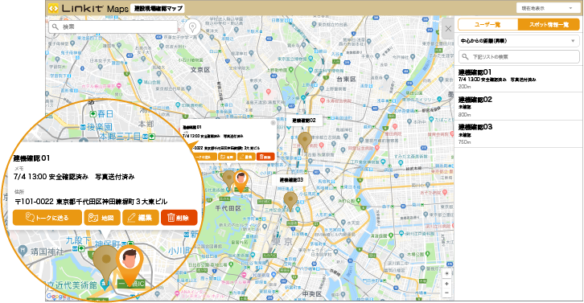Click the 800m distance text
Image resolution: width=584 pixels, height=303 pixels.
tap(464, 115)
